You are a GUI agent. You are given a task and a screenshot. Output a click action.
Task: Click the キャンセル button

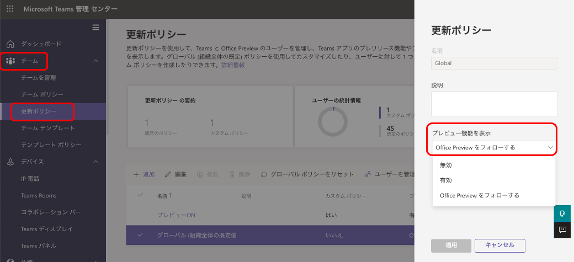point(500,245)
